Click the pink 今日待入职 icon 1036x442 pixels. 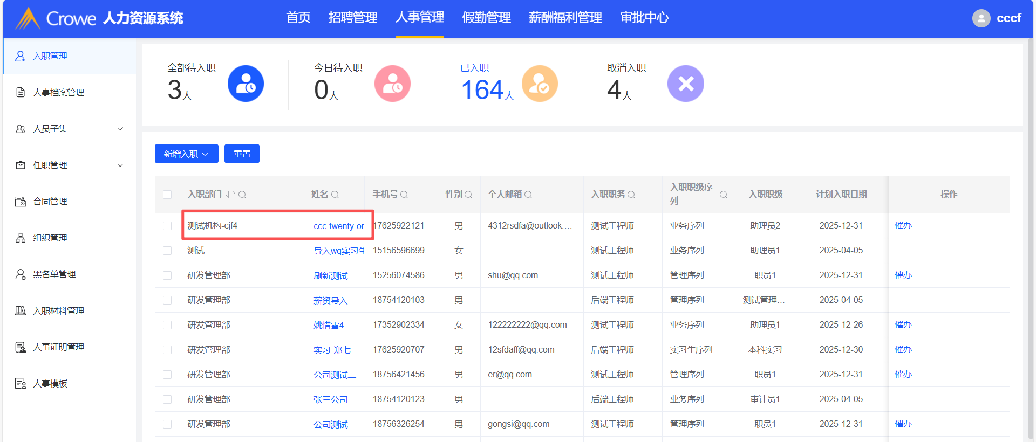tap(392, 84)
